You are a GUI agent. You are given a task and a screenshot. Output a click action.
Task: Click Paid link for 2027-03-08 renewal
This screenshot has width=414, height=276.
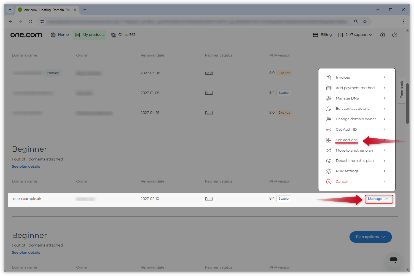click(209, 73)
